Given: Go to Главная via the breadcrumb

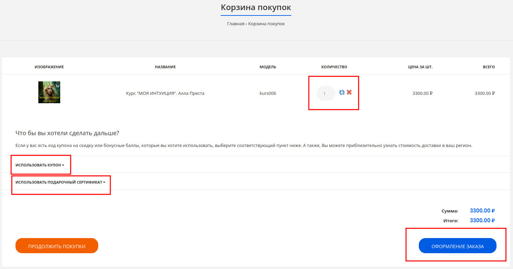Looking at the screenshot, I should (235, 24).
